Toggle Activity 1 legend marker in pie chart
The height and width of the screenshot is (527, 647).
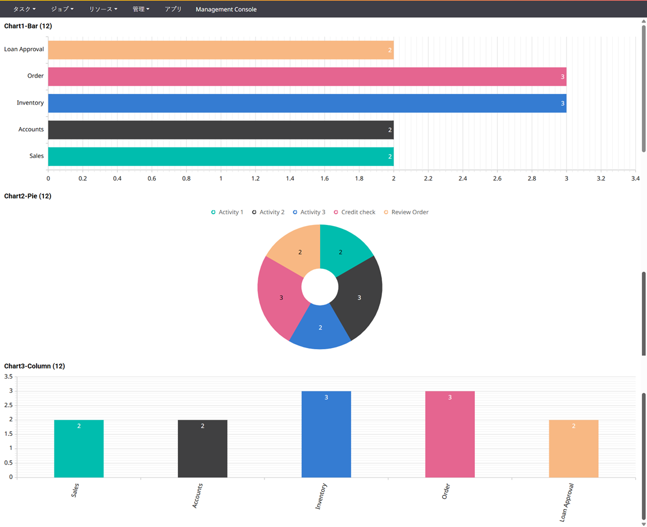click(x=213, y=213)
